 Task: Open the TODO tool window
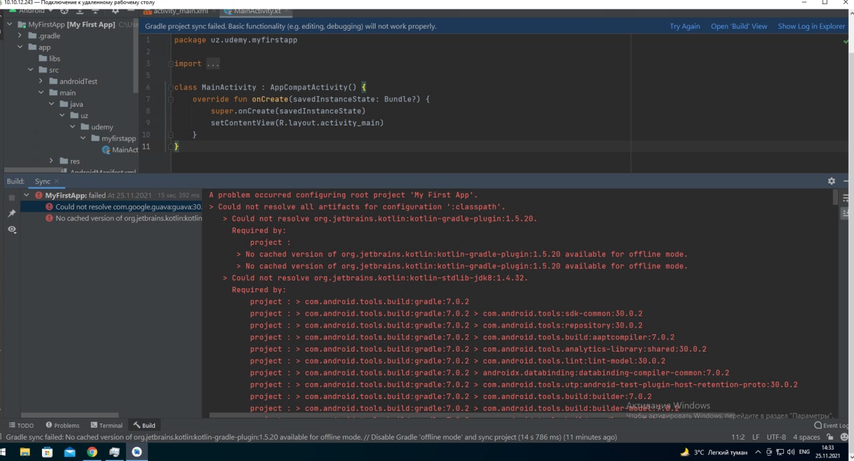21,425
